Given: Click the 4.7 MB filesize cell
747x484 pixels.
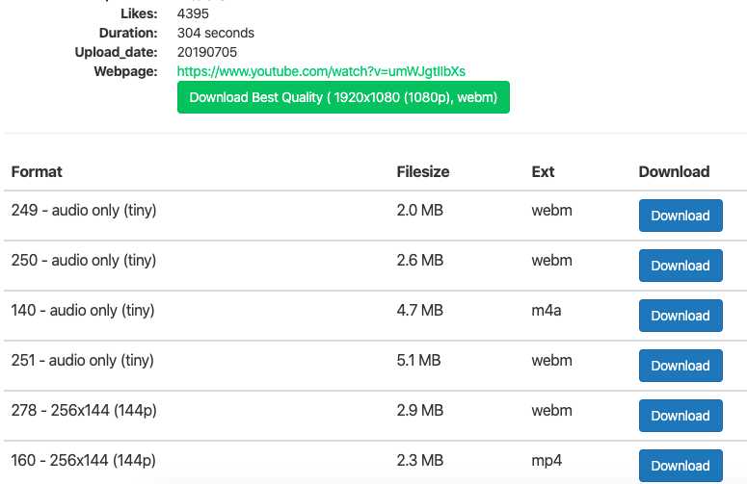Looking at the screenshot, I should 419,311.
